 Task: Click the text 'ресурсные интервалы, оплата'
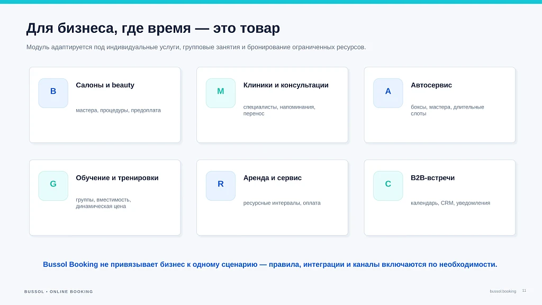(282, 203)
